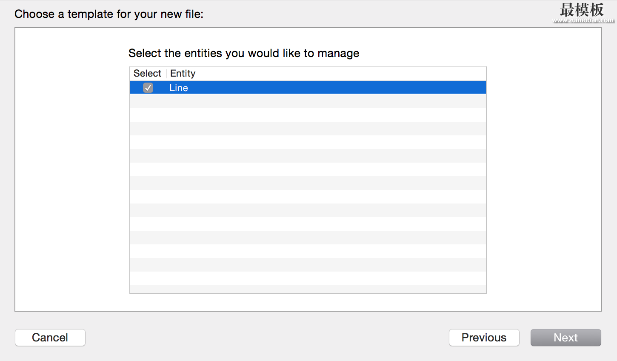Select the Line entity name text
This screenshot has height=361, width=617.
point(179,88)
